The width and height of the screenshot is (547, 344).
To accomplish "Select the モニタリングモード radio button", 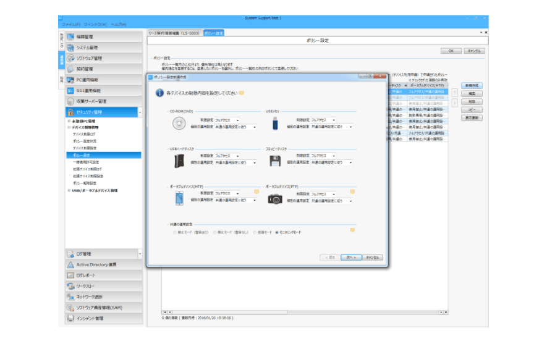I will (x=277, y=232).
